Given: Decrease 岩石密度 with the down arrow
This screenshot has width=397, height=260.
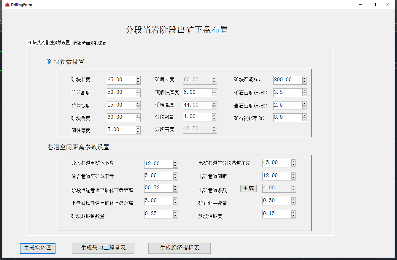Looking at the screenshot, I should click(304, 107).
